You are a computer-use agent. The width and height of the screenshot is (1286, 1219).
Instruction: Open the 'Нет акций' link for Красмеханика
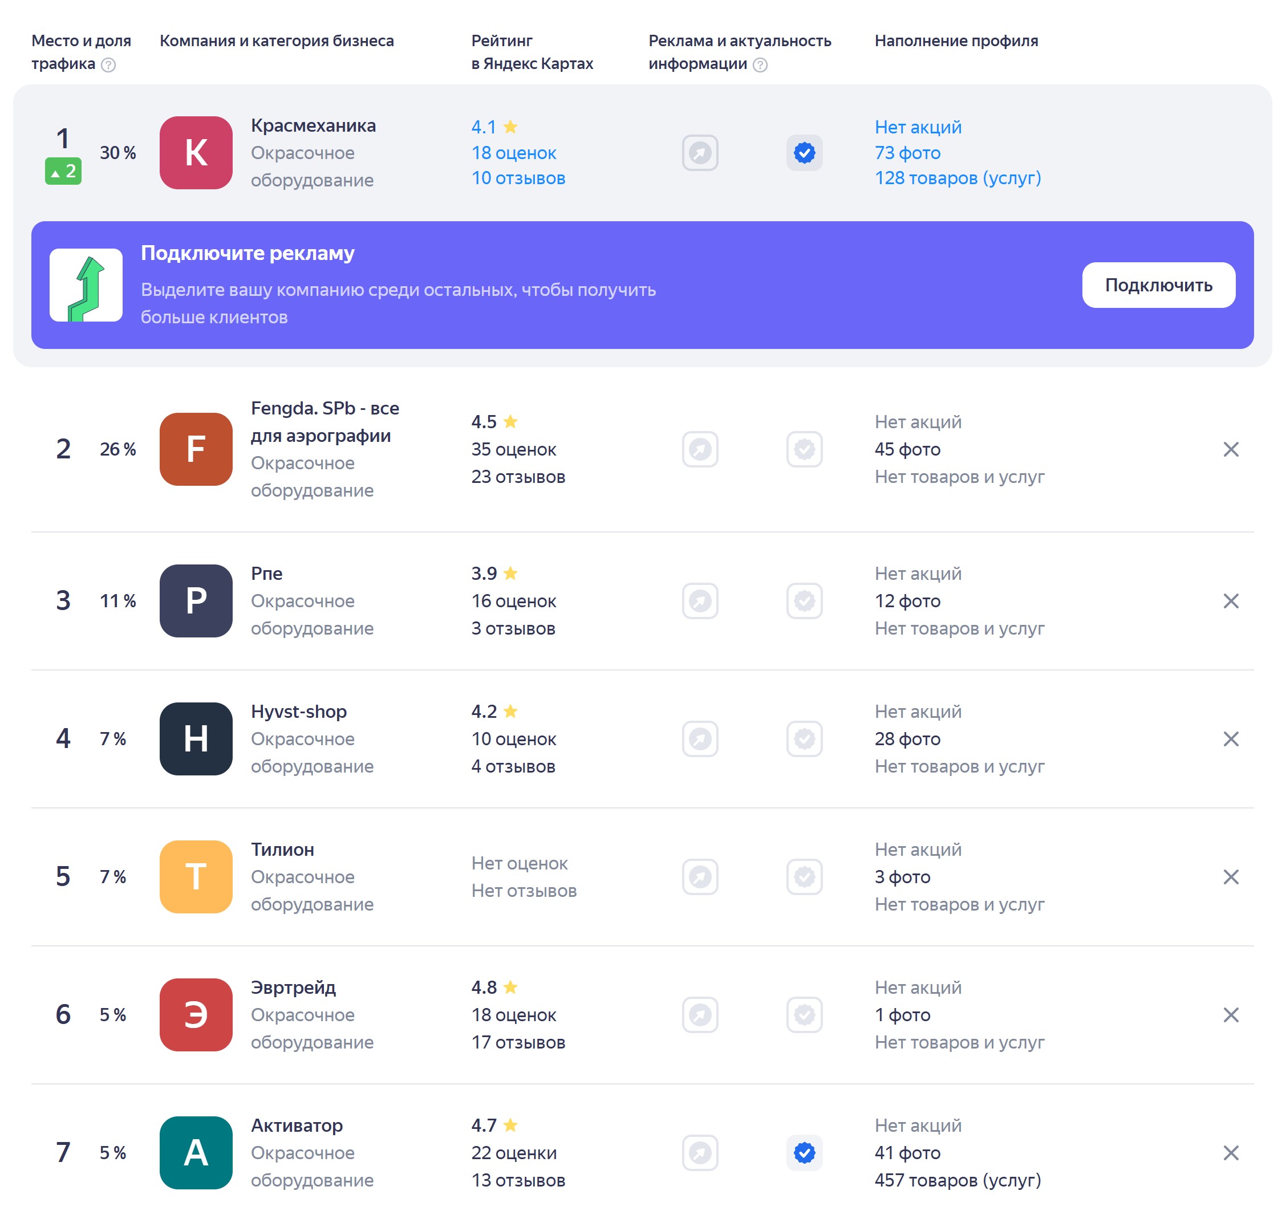tap(918, 127)
